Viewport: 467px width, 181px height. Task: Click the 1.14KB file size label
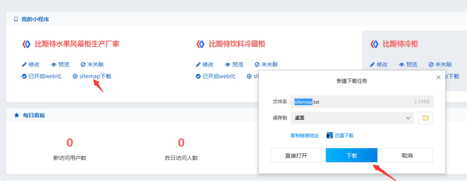tap(422, 102)
